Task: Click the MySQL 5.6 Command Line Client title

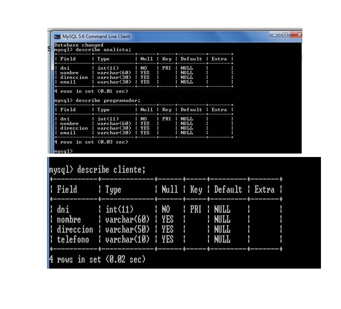Action: [x=96, y=37]
